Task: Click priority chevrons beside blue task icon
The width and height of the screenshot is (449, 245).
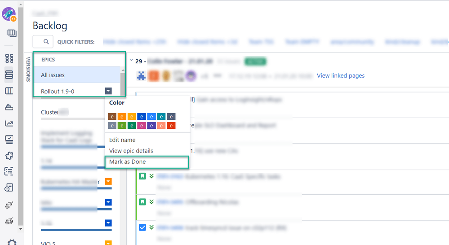Action: (x=151, y=227)
